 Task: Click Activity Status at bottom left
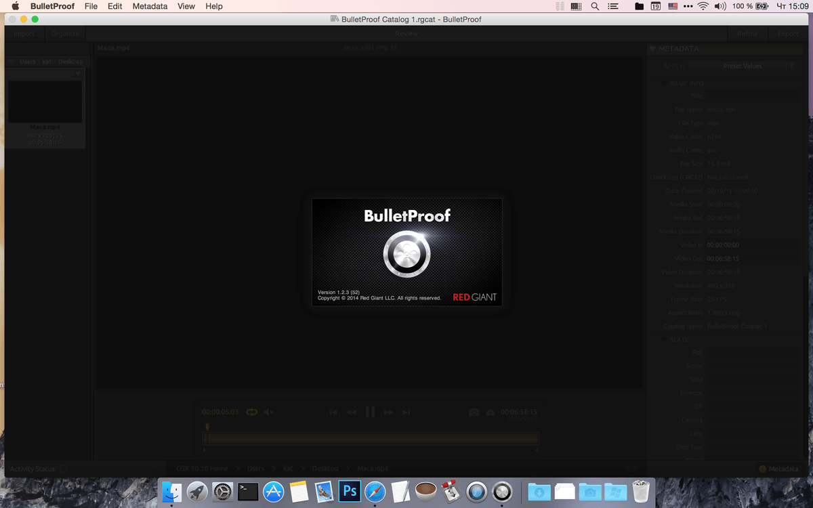pyautogui.click(x=33, y=469)
